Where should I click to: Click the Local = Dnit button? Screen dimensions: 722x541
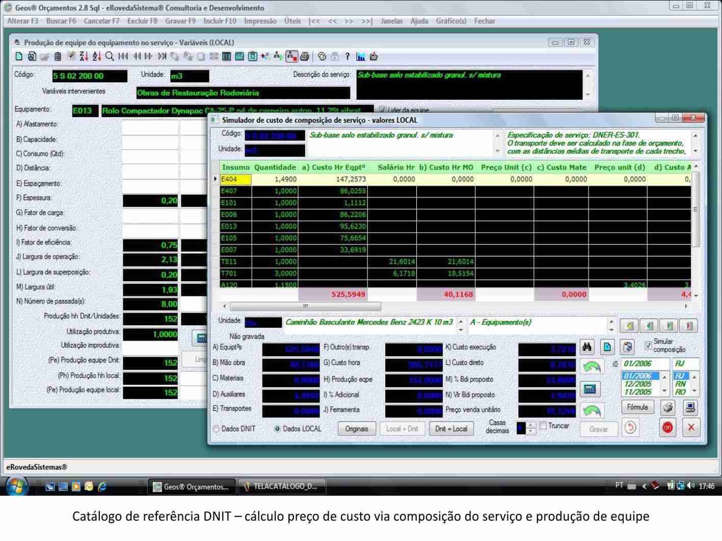(402, 429)
